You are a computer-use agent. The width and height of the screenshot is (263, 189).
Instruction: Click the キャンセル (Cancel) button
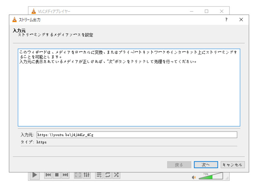[233, 165]
